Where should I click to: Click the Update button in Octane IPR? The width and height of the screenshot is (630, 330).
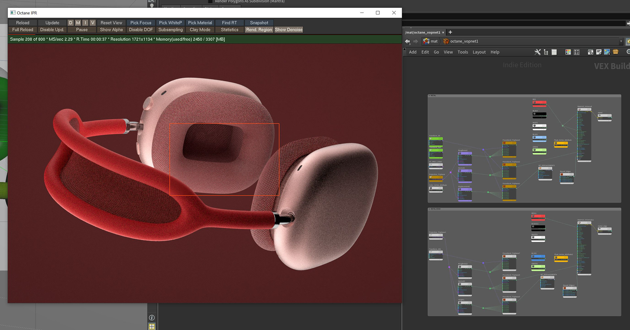click(x=52, y=23)
